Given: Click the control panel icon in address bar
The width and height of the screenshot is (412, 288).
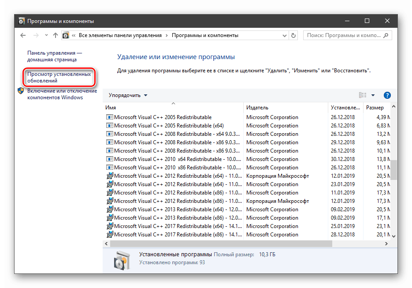Looking at the screenshot, I should point(66,35).
